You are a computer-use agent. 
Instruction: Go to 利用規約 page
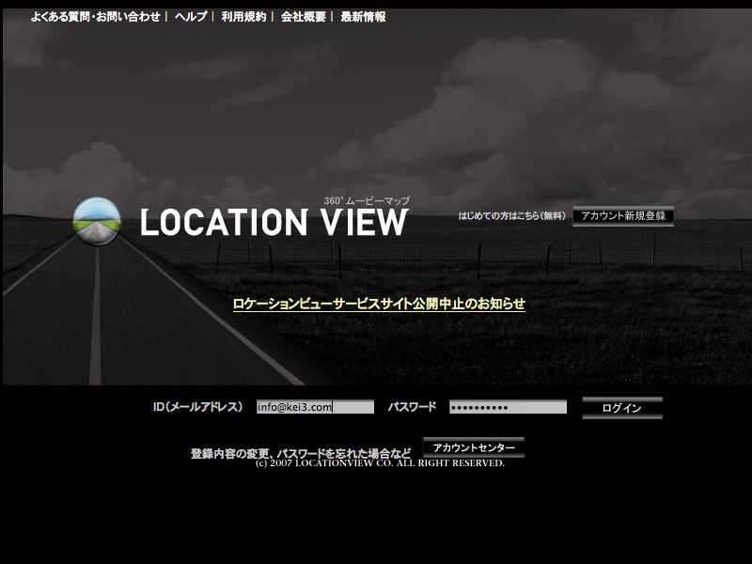click(243, 17)
